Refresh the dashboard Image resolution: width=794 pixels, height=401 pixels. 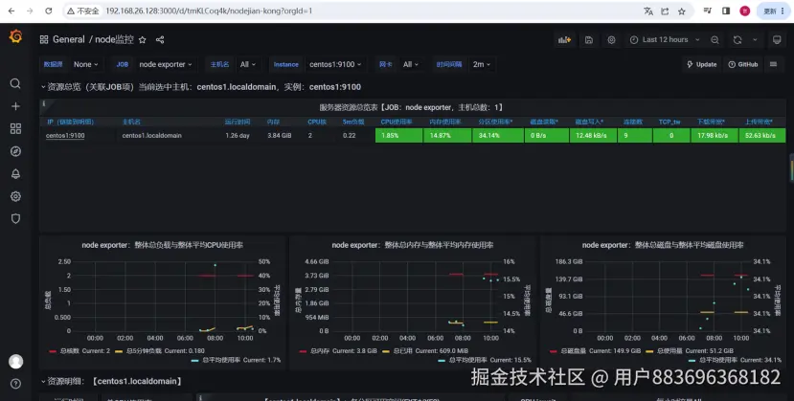(737, 40)
